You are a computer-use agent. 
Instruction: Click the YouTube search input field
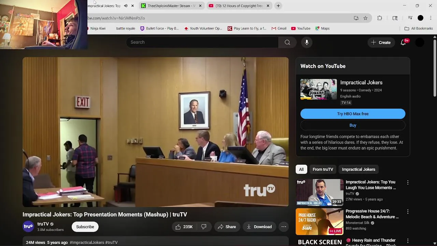[202, 42]
